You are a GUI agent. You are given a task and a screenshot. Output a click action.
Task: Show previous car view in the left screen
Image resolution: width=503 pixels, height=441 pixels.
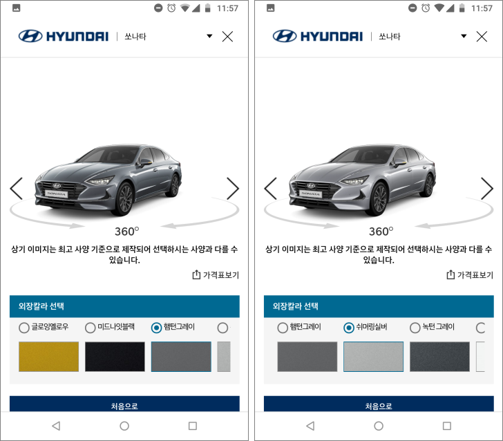click(17, 189)
